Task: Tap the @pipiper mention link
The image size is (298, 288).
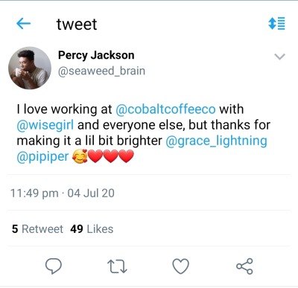Action: [42, 157]
